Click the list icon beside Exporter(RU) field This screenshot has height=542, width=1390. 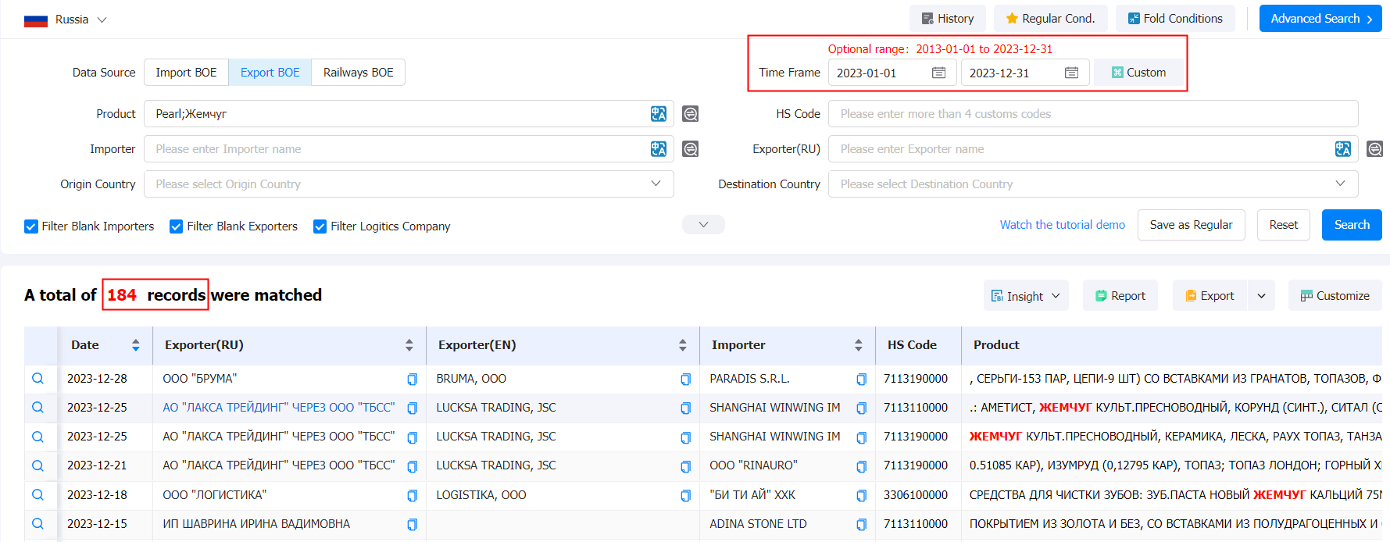pos(1374,149)
